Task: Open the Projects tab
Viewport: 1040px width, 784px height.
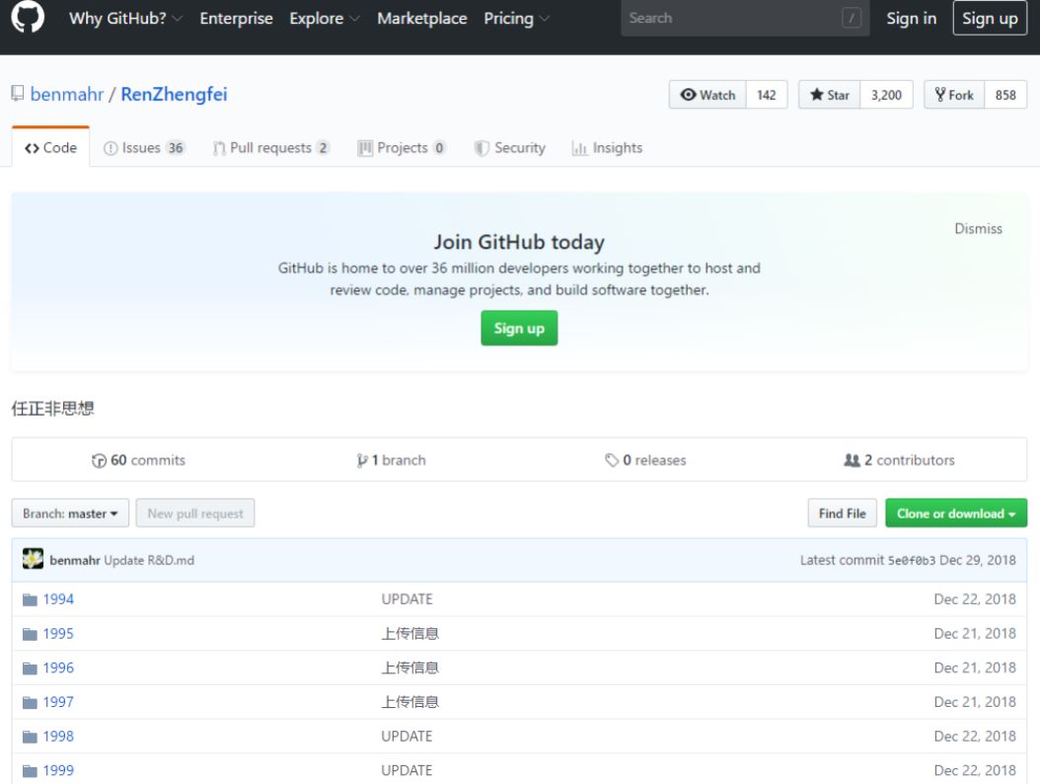Action: (x=402, y=147)
